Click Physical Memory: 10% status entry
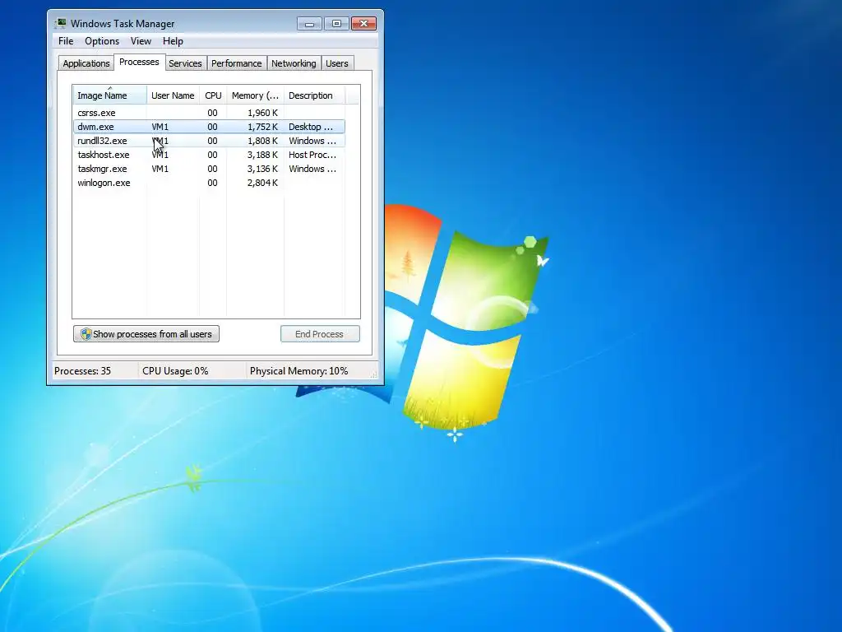The image size is (842, 632). pos(299,371)
